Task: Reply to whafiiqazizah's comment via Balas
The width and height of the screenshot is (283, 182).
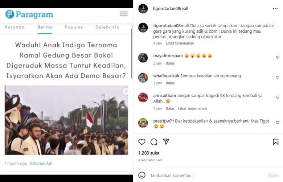Action: [x=170, y=83]
